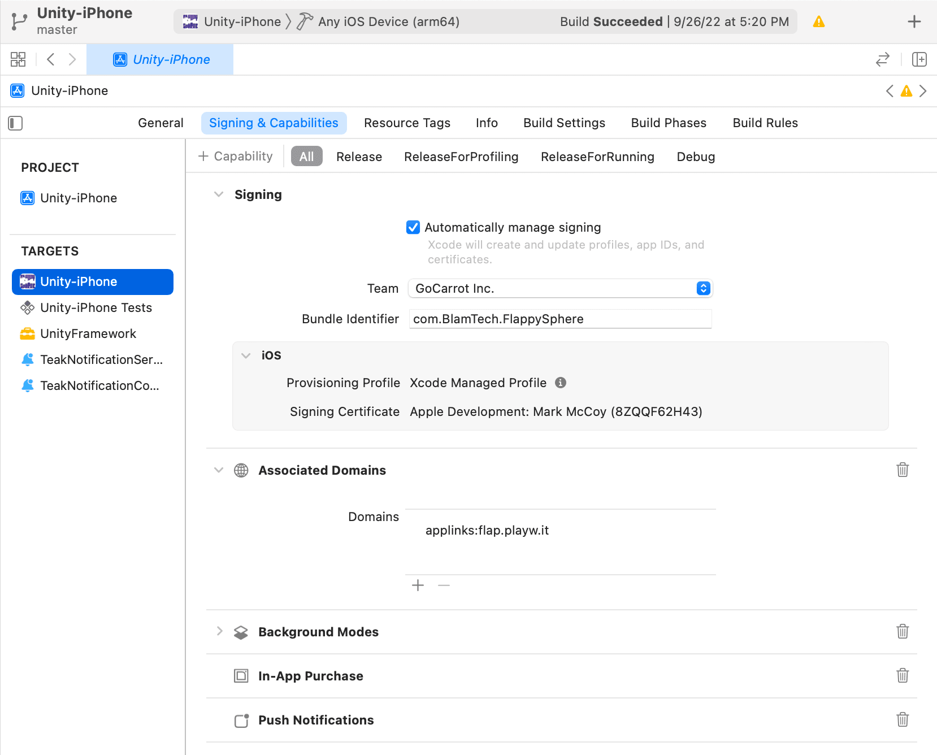Click the Bundle Identifier text field
This screenshot has height=755, width=937.
[x=560, y=319]
